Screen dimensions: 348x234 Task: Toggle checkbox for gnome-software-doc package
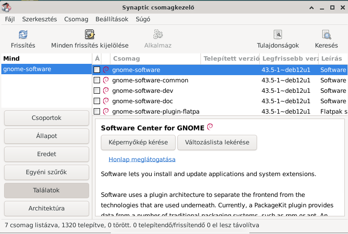tap(97, 101)
